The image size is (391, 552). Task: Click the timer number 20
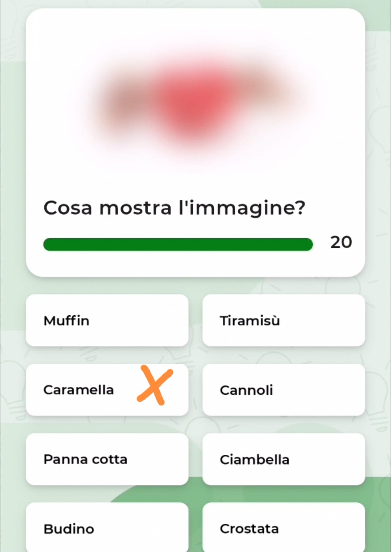tap(341, 242)
